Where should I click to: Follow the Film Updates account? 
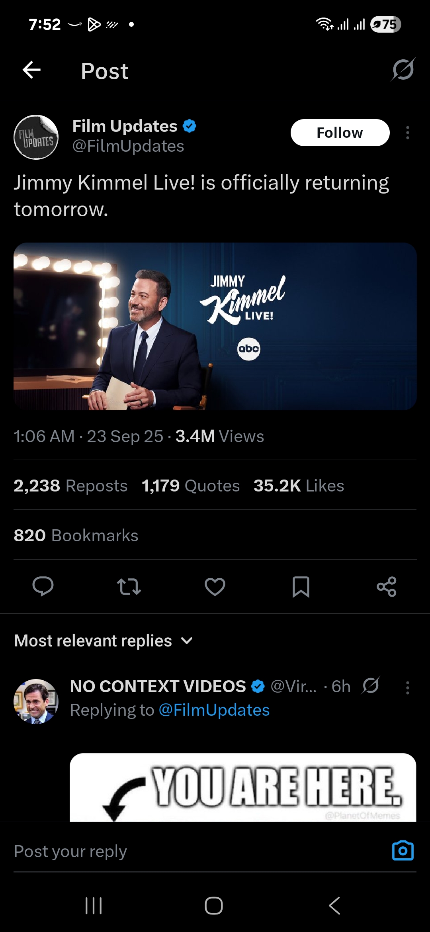click(340, 133)
